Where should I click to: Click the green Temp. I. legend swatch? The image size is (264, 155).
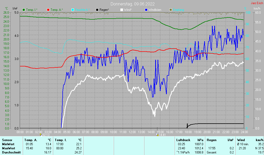(24, 10)
